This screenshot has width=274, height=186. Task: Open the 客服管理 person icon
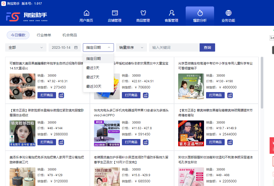coord(171,13)
